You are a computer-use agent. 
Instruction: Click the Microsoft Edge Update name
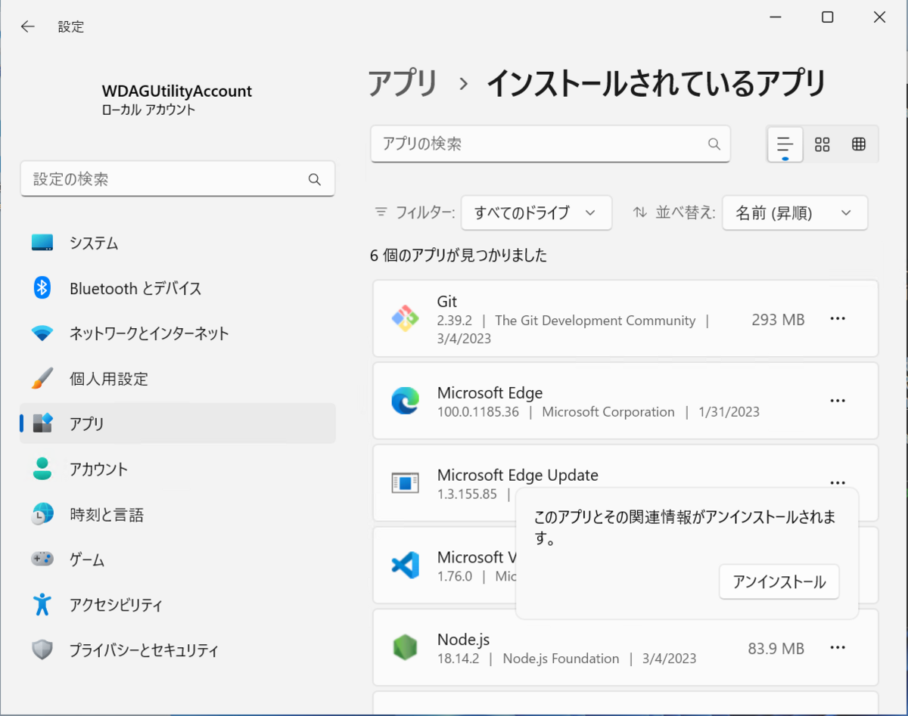[x=518, y=475]
